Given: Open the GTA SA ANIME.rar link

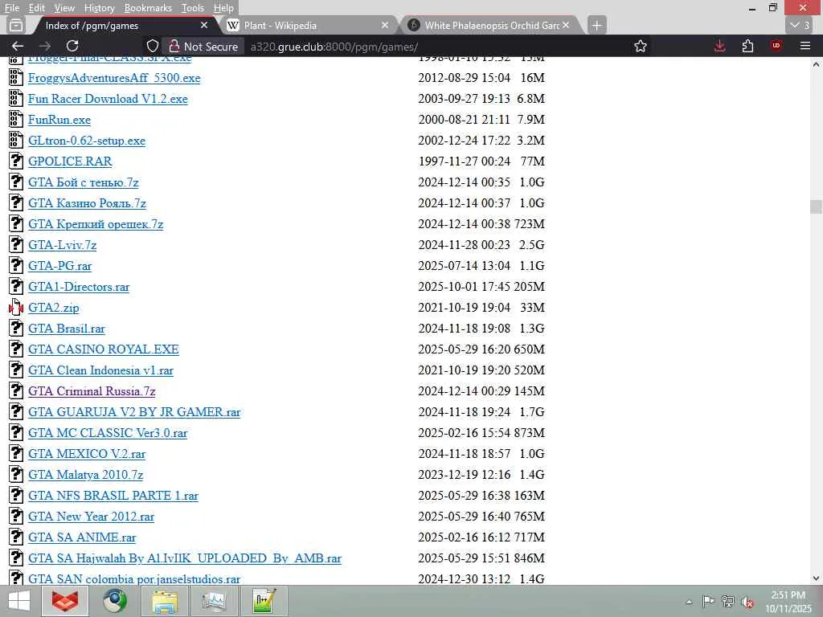Looking at the screenshot, I should [x=82, y=537].
